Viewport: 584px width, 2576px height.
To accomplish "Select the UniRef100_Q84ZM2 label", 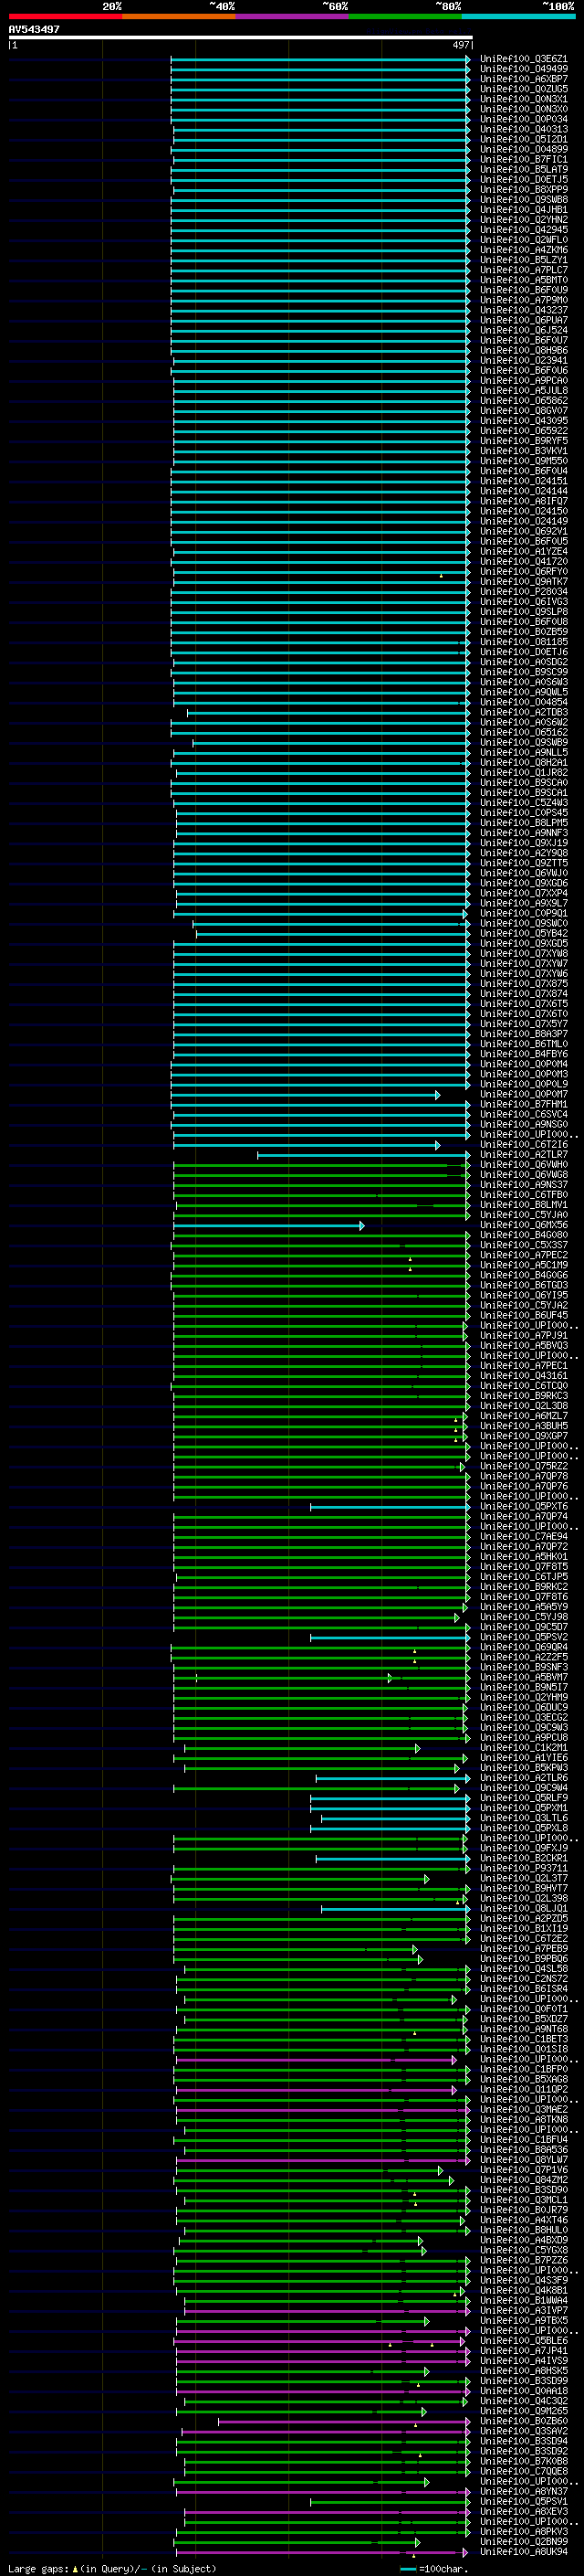I will [x=523, y=2179].
